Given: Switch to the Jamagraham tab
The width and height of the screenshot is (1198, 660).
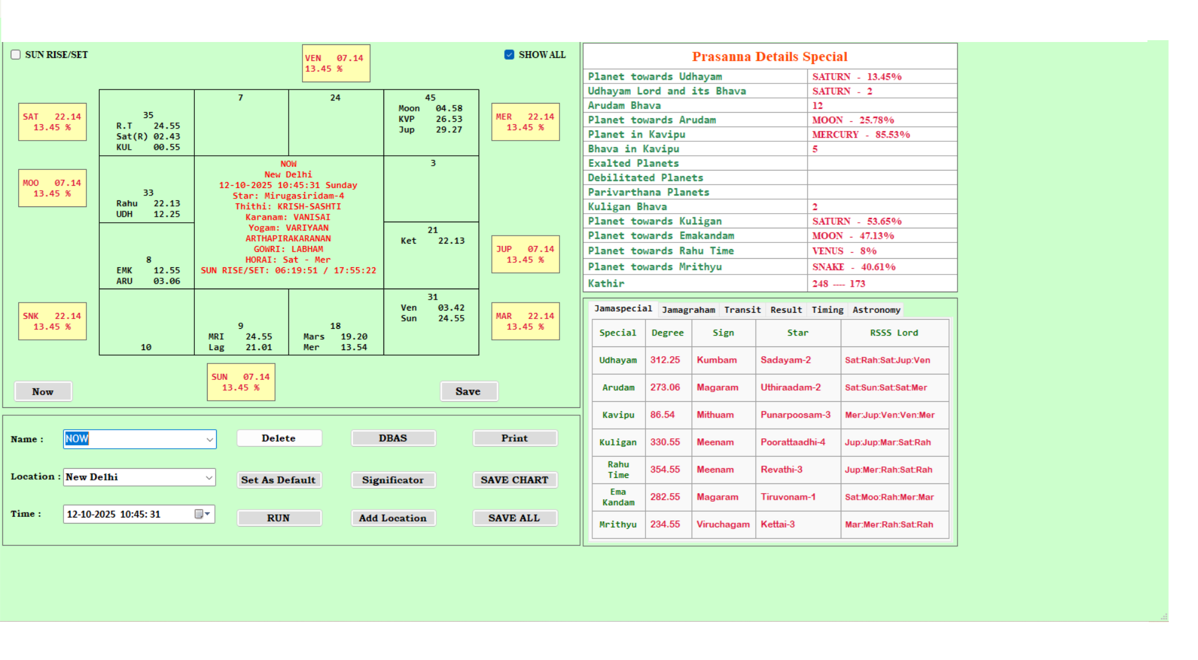Looking at the screenshot, I should [688, 310].
